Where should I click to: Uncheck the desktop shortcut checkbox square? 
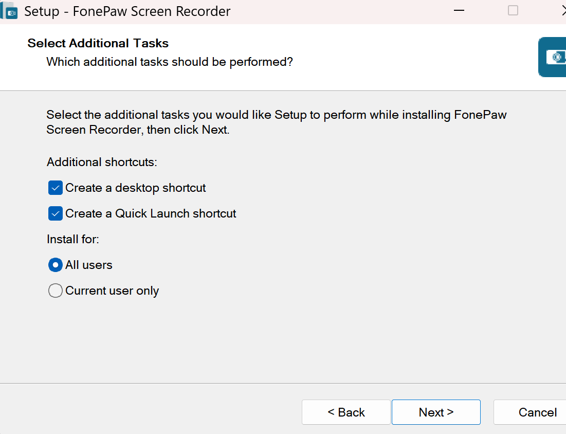pyautogui.click(x=55, y=188)
